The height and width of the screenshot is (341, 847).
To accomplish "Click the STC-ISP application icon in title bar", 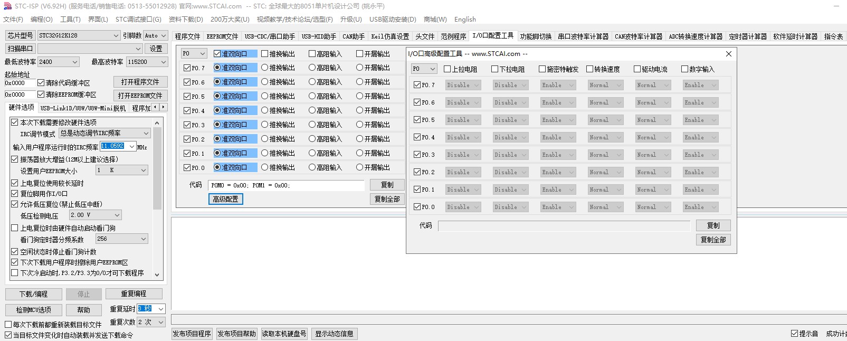I will click(x=7, y=6).
